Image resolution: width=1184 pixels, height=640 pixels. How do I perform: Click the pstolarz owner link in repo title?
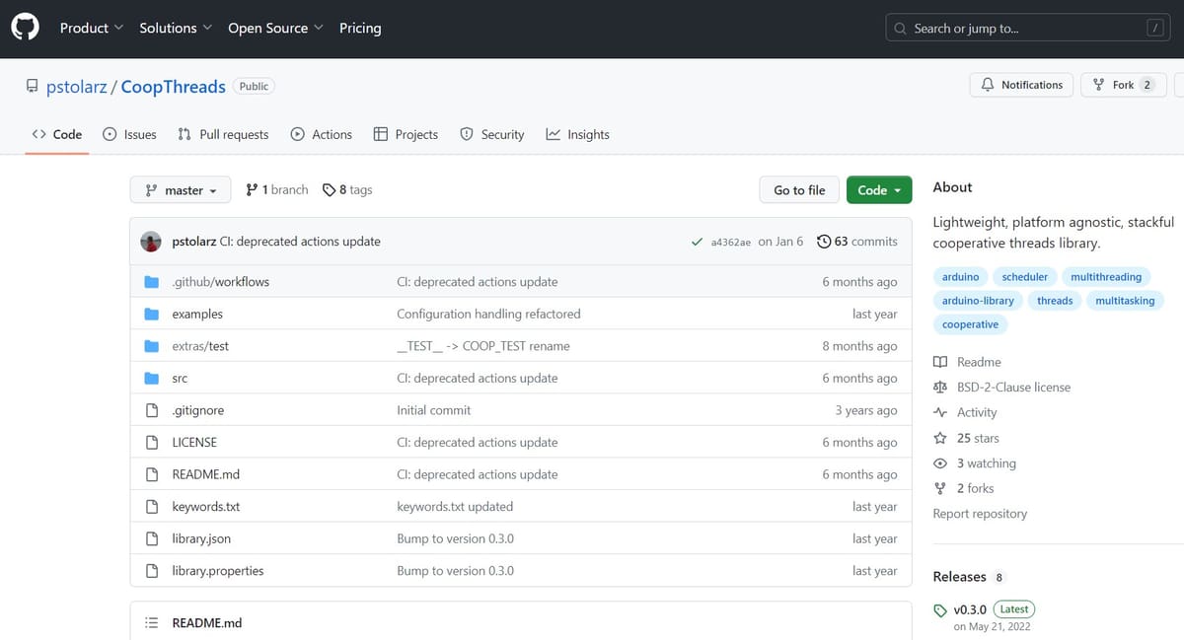click(x=78, y=87)
